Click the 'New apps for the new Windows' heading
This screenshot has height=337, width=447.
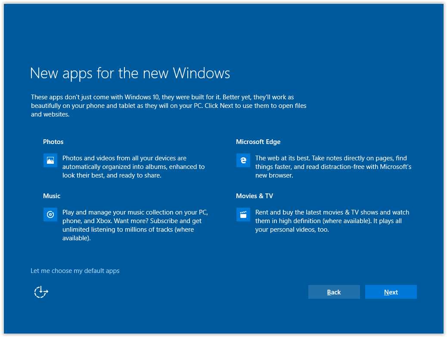[130, 74]
